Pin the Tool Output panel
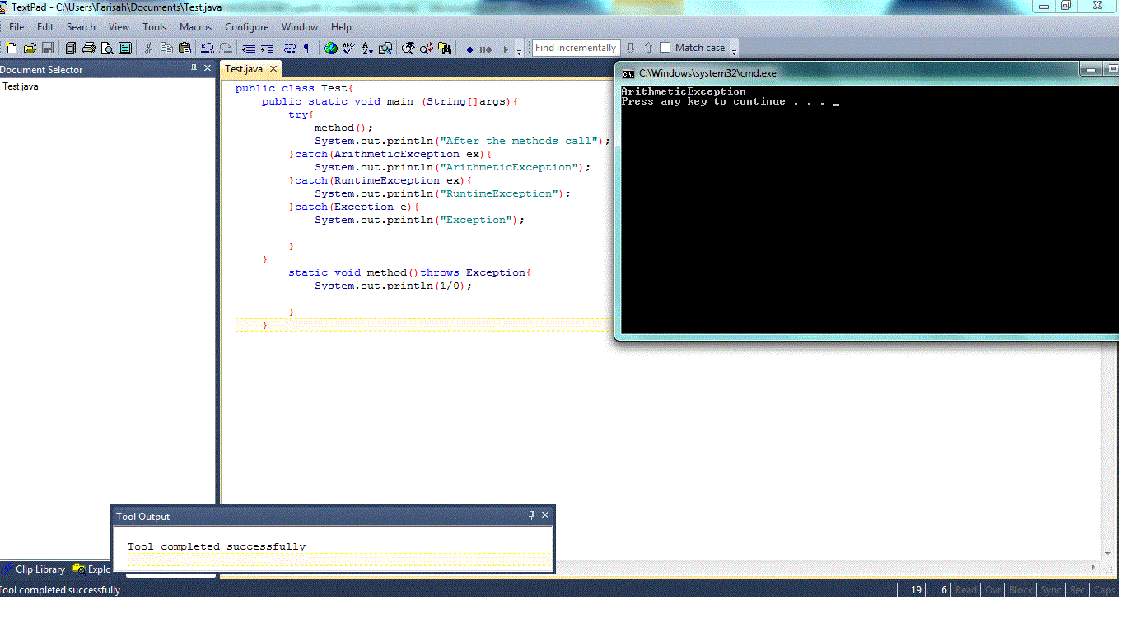This screenshot has height=632, width=1125. [x=531, y=515]
